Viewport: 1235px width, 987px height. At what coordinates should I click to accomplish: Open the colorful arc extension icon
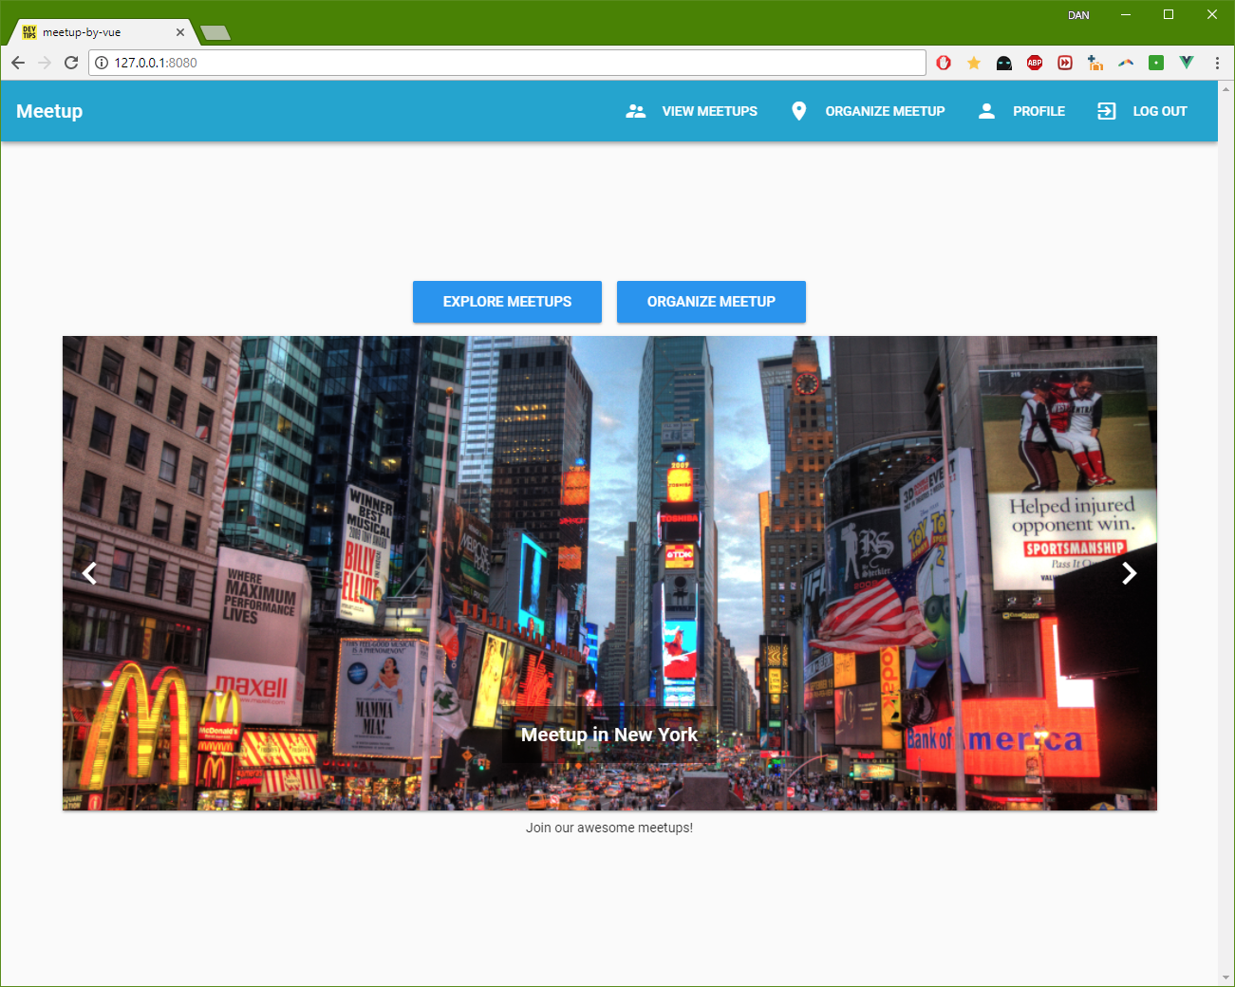pyautogui.click(x=1126, y=63)
